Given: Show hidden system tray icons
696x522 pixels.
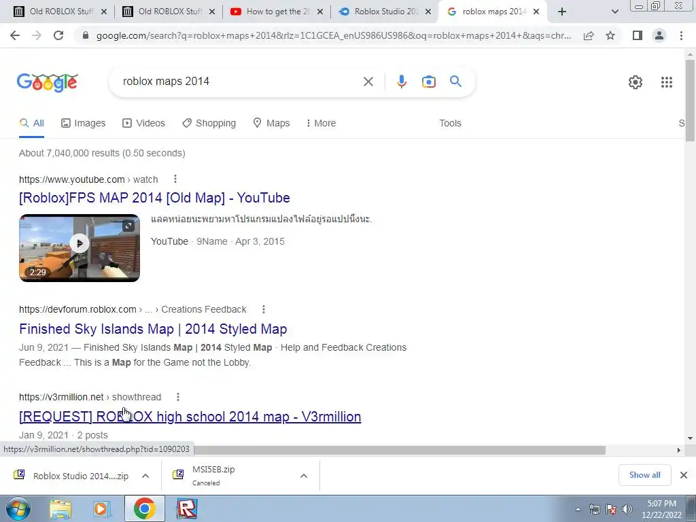Looking at the screenshot, I should tap(578, 509).
